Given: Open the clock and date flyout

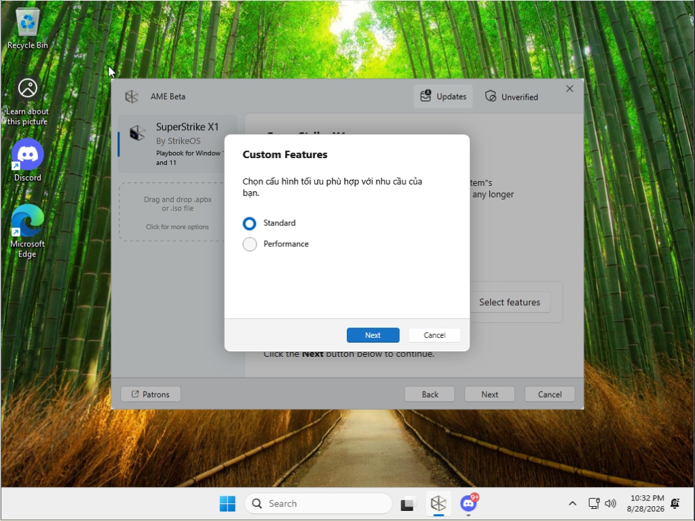Looking at the screenshot, I should tap(646, 503).
